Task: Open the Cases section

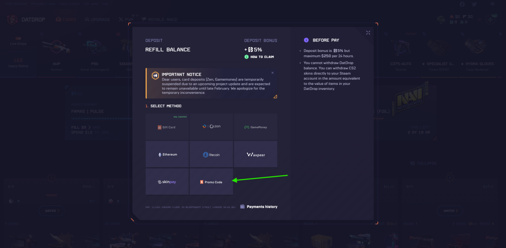Action: coord(66,19)
